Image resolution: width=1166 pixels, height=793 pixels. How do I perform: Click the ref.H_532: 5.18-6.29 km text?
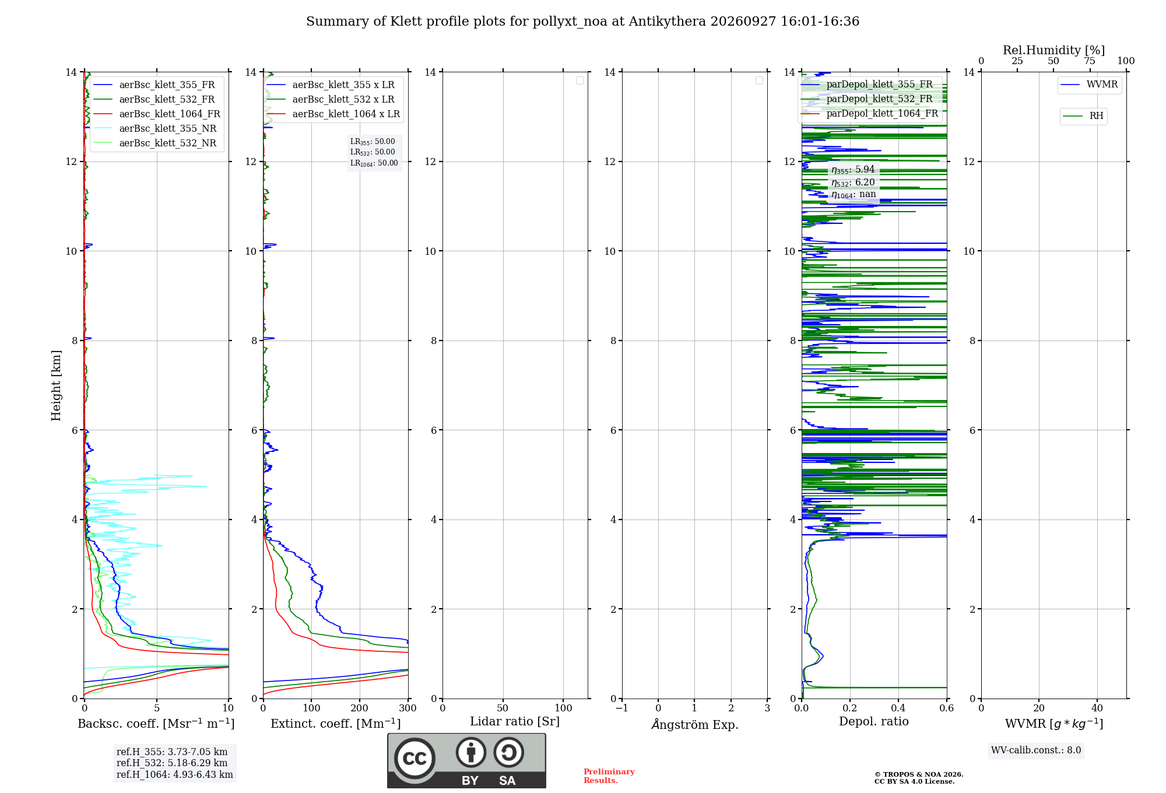[172, 763]
